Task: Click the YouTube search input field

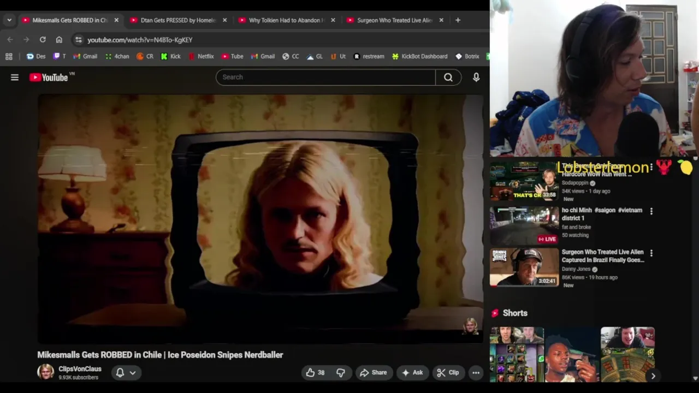Action: 326,77
